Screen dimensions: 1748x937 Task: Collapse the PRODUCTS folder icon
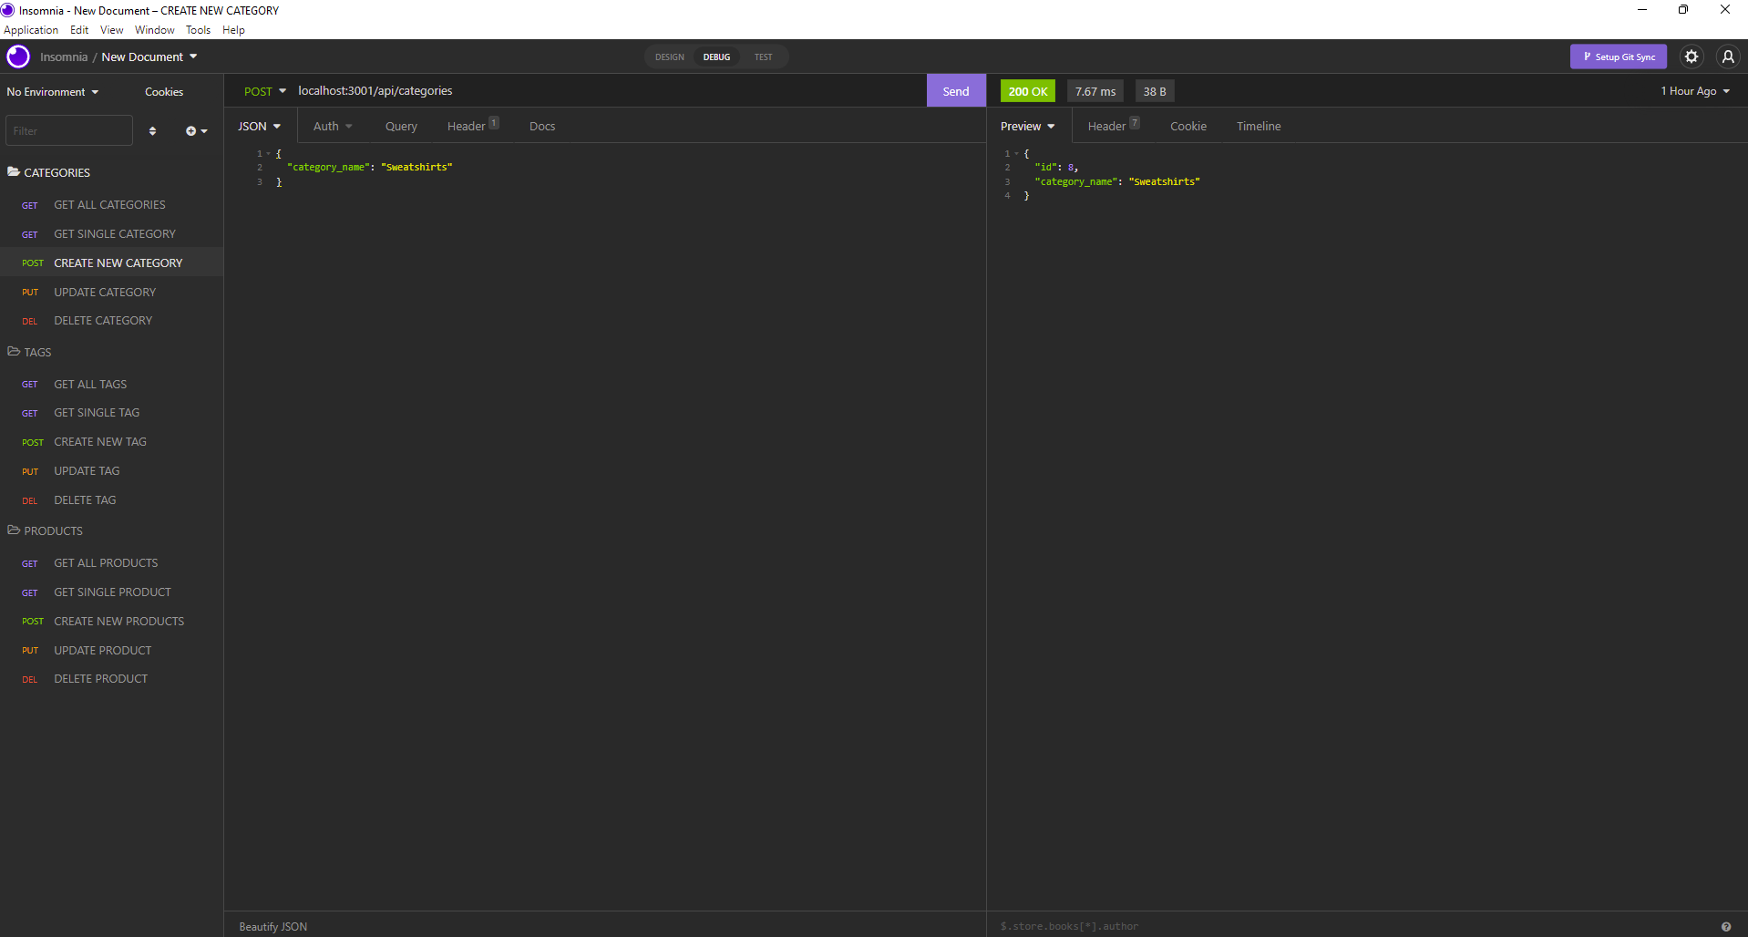[x=14, y=530]
